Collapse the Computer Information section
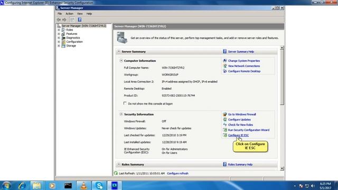This screenshot has width=338, height=190. click(x=121, y=61)
